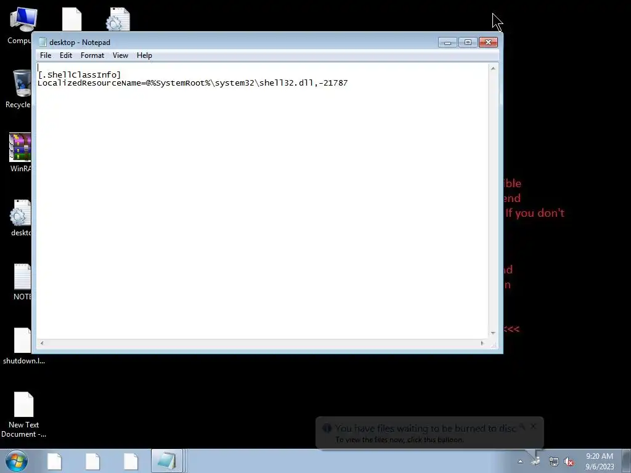
Task: Open the Help menu
Action: coord(144,55)
